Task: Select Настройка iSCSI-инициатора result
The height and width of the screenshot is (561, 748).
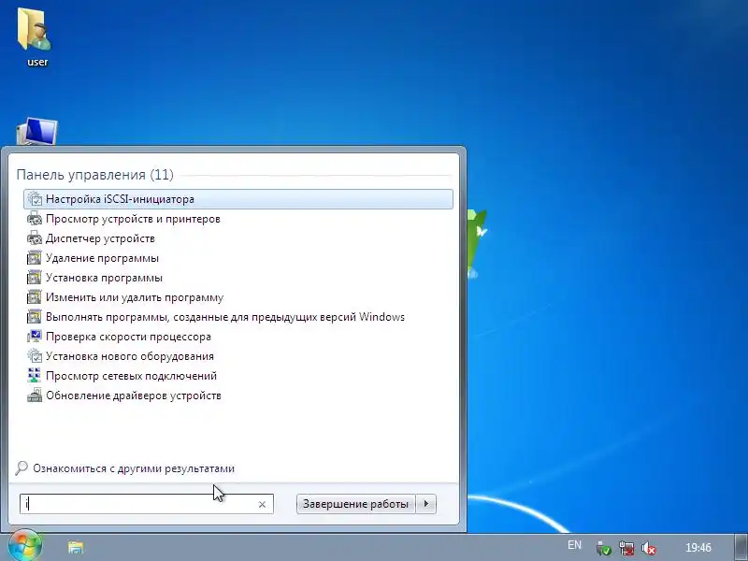Action: pyautogui.click(x=238, y=199)
